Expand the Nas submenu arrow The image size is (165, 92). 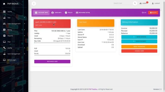[24, 18]
